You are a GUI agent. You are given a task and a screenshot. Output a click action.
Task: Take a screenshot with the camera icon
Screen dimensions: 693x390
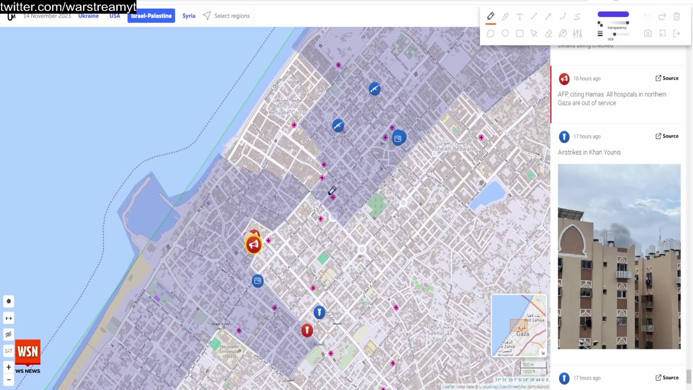point(648,34)
